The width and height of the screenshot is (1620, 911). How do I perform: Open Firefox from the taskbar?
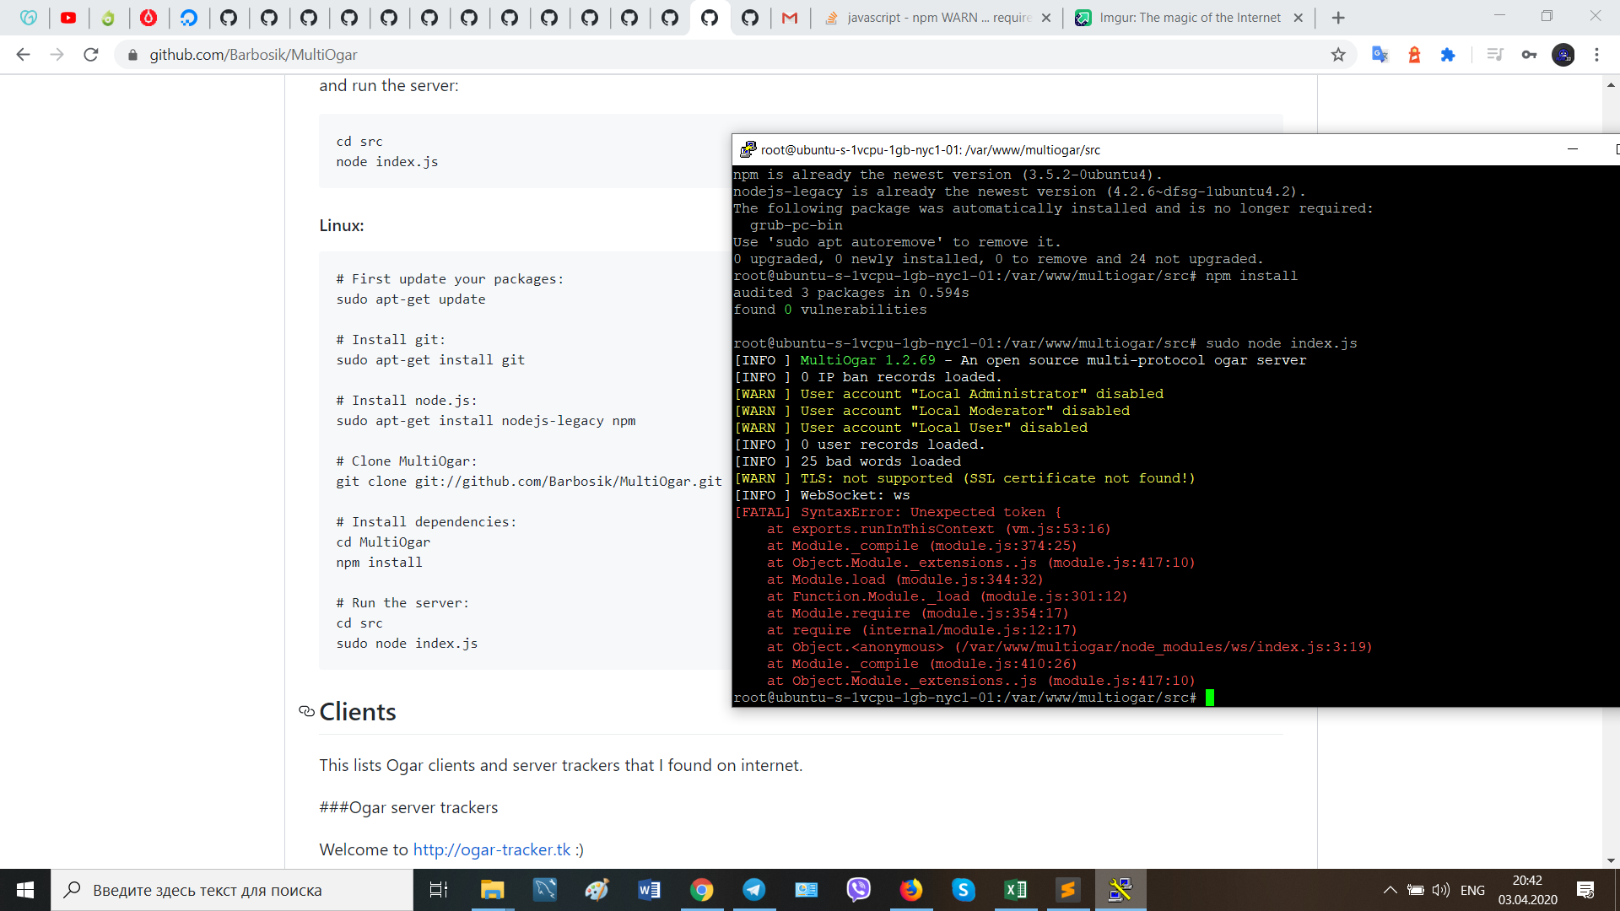(910, 890)
